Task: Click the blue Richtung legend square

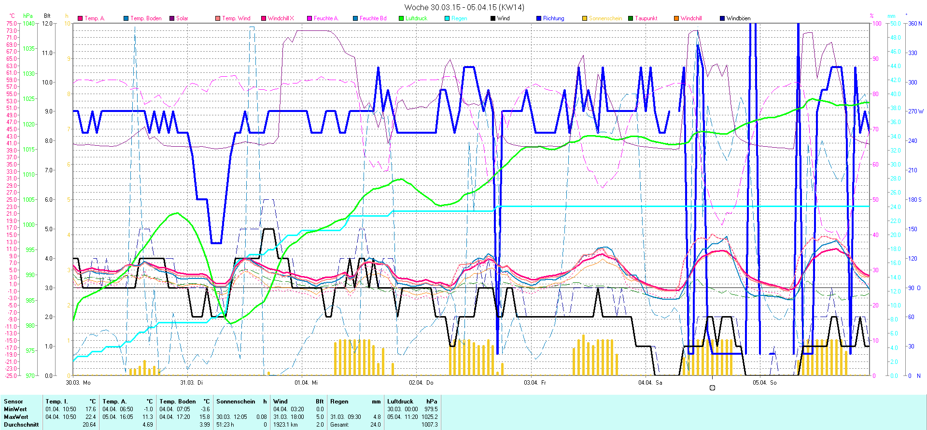Action: [539, 18]
